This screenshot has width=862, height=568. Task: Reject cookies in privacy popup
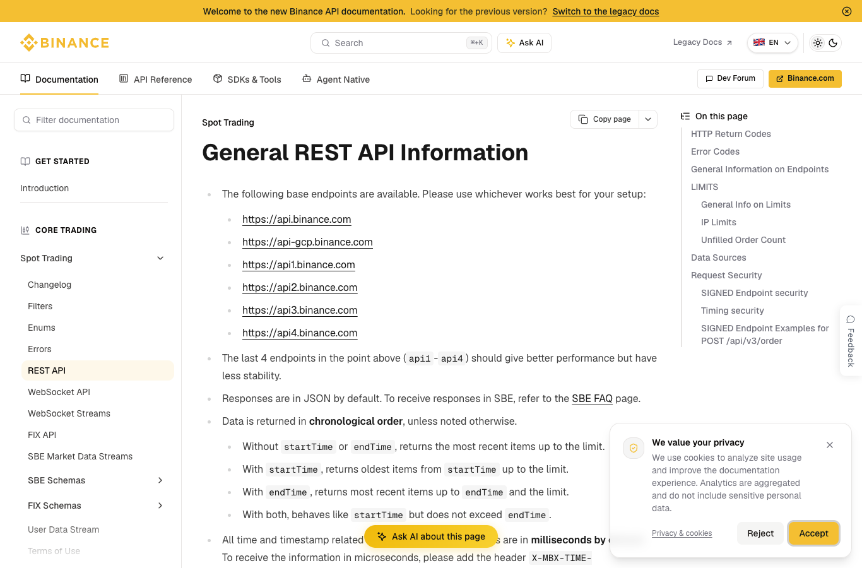tap(760, 533)
